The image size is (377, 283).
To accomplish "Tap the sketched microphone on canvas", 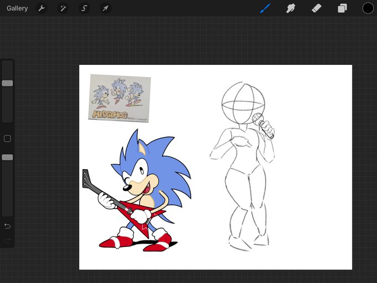I will 263,125.
